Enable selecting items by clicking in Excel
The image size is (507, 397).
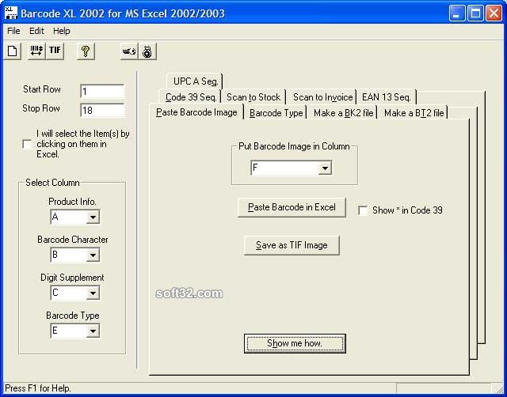click(x=27, y=144)
